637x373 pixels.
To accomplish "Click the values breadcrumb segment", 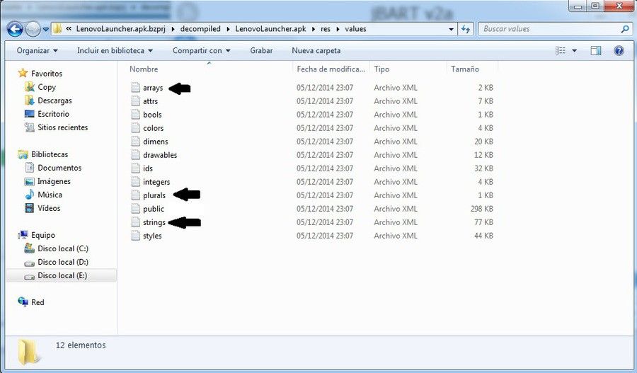I will pyautogui.click(x=355, y=29).
